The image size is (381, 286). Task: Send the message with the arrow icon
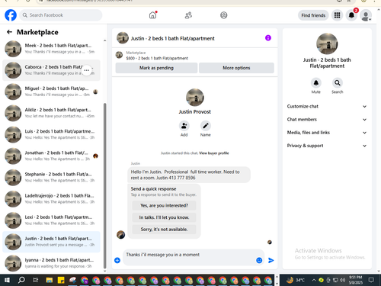tap(271, 260)
